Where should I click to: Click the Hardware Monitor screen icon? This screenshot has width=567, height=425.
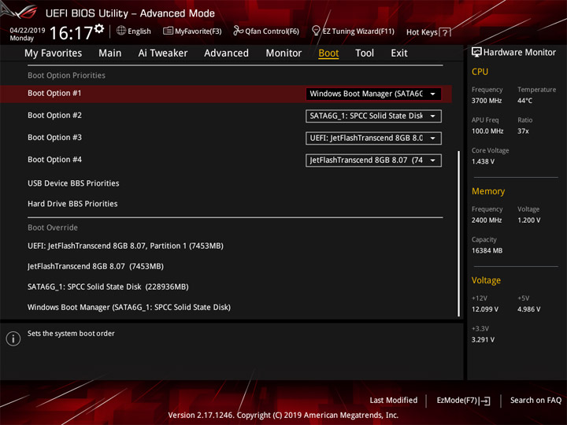[x=476, y=52]
